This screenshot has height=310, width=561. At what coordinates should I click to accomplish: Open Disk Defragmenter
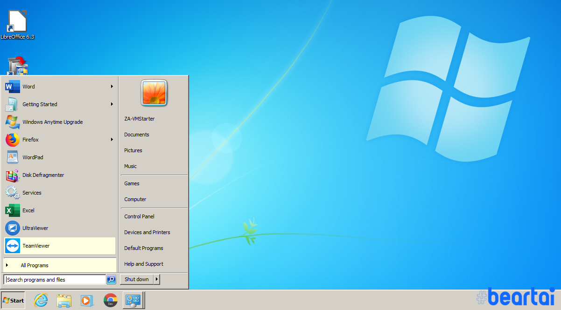tap(59, 175)
